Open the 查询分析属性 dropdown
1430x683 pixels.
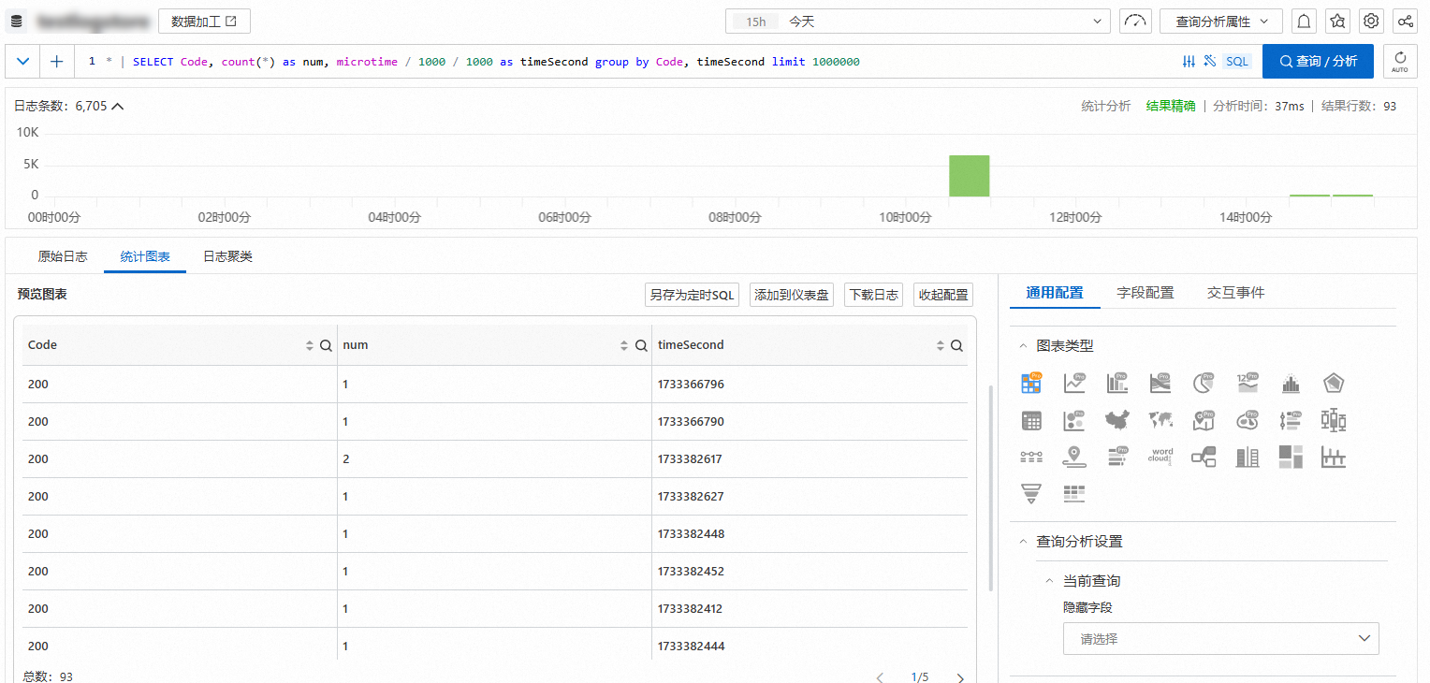coord(1221,21)
